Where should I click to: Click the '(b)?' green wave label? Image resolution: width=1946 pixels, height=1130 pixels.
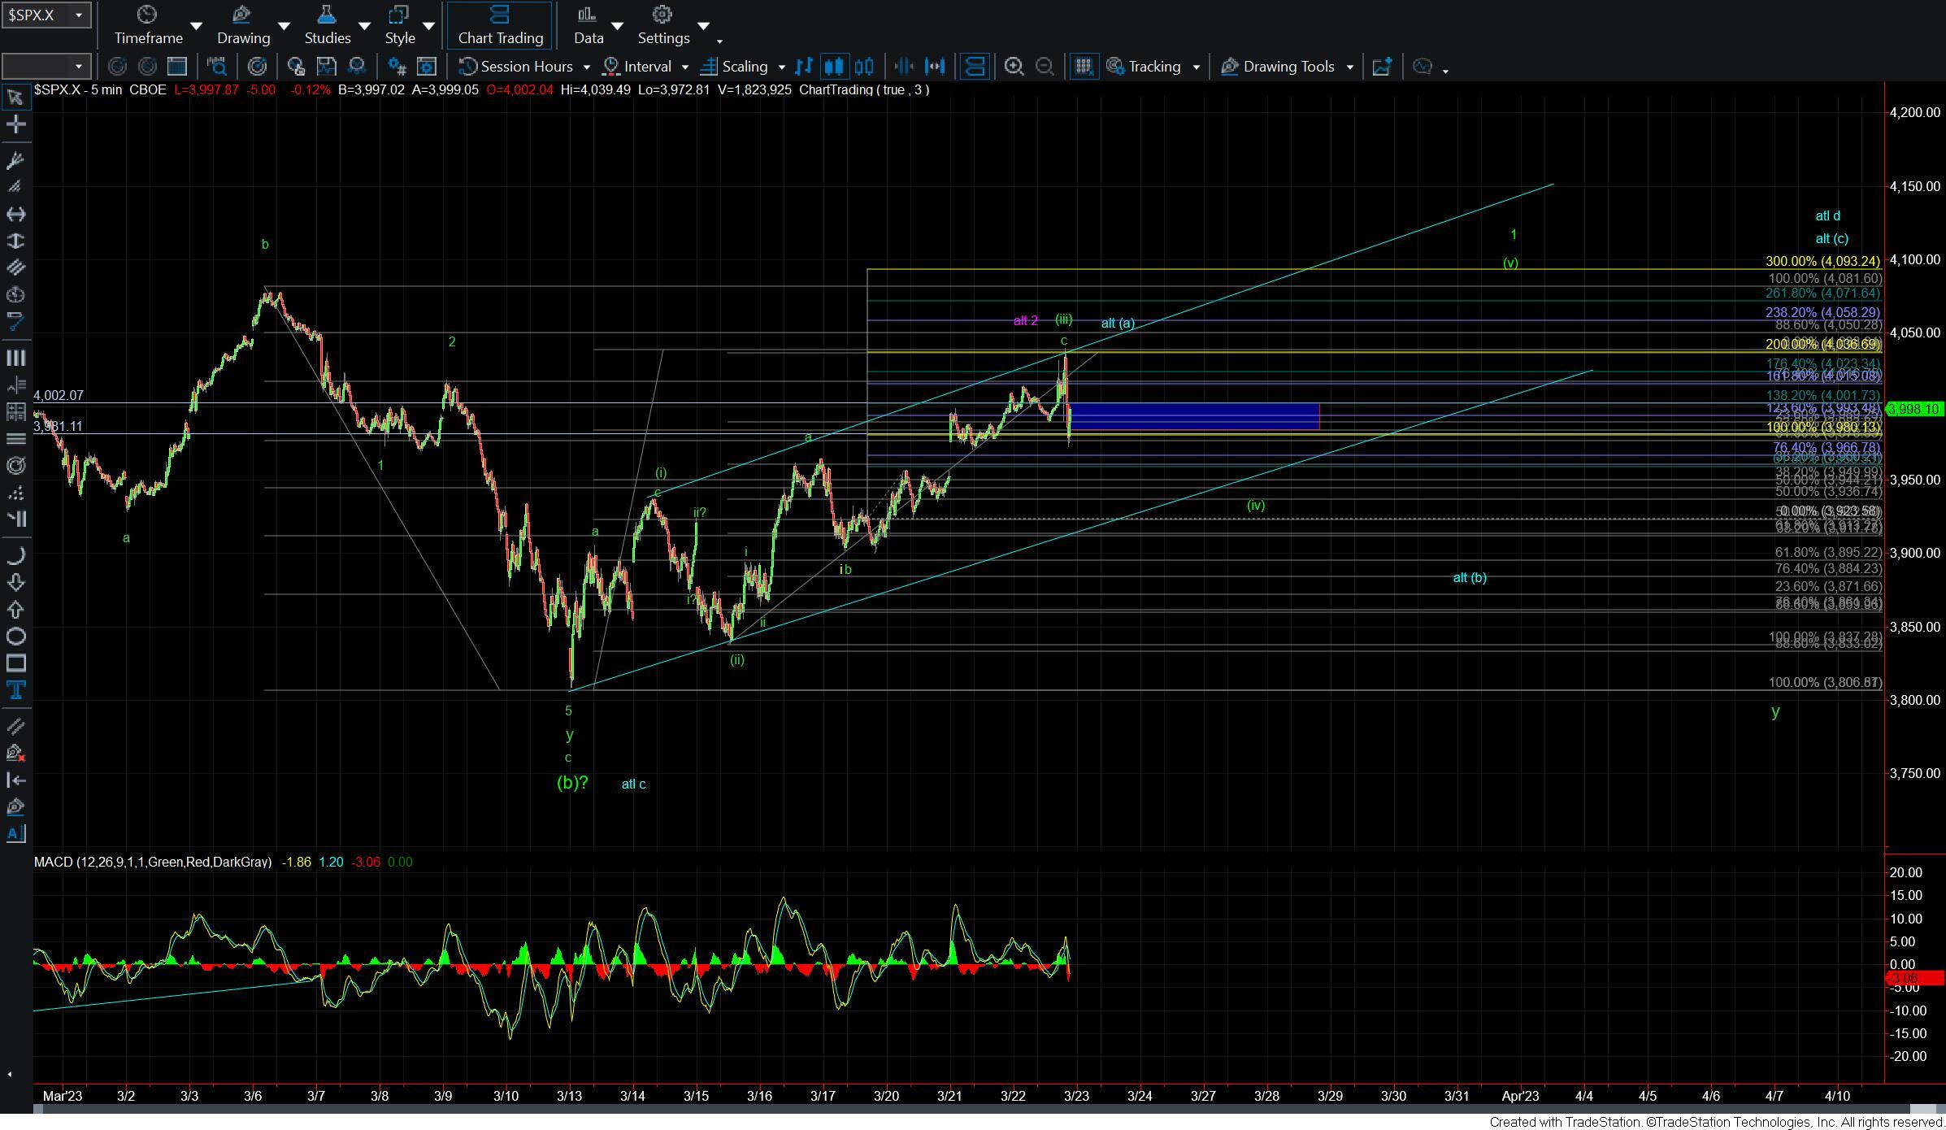(x=572, y=783)
